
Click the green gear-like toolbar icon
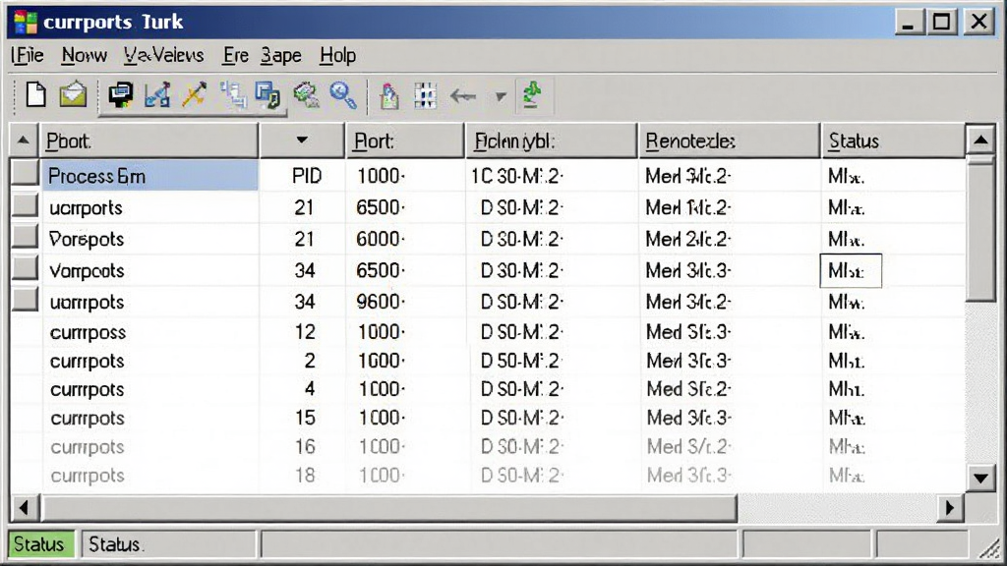point(307,95)
